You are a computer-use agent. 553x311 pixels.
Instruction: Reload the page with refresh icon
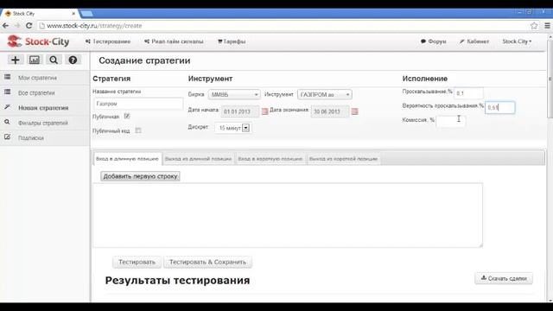coord(29,26)
